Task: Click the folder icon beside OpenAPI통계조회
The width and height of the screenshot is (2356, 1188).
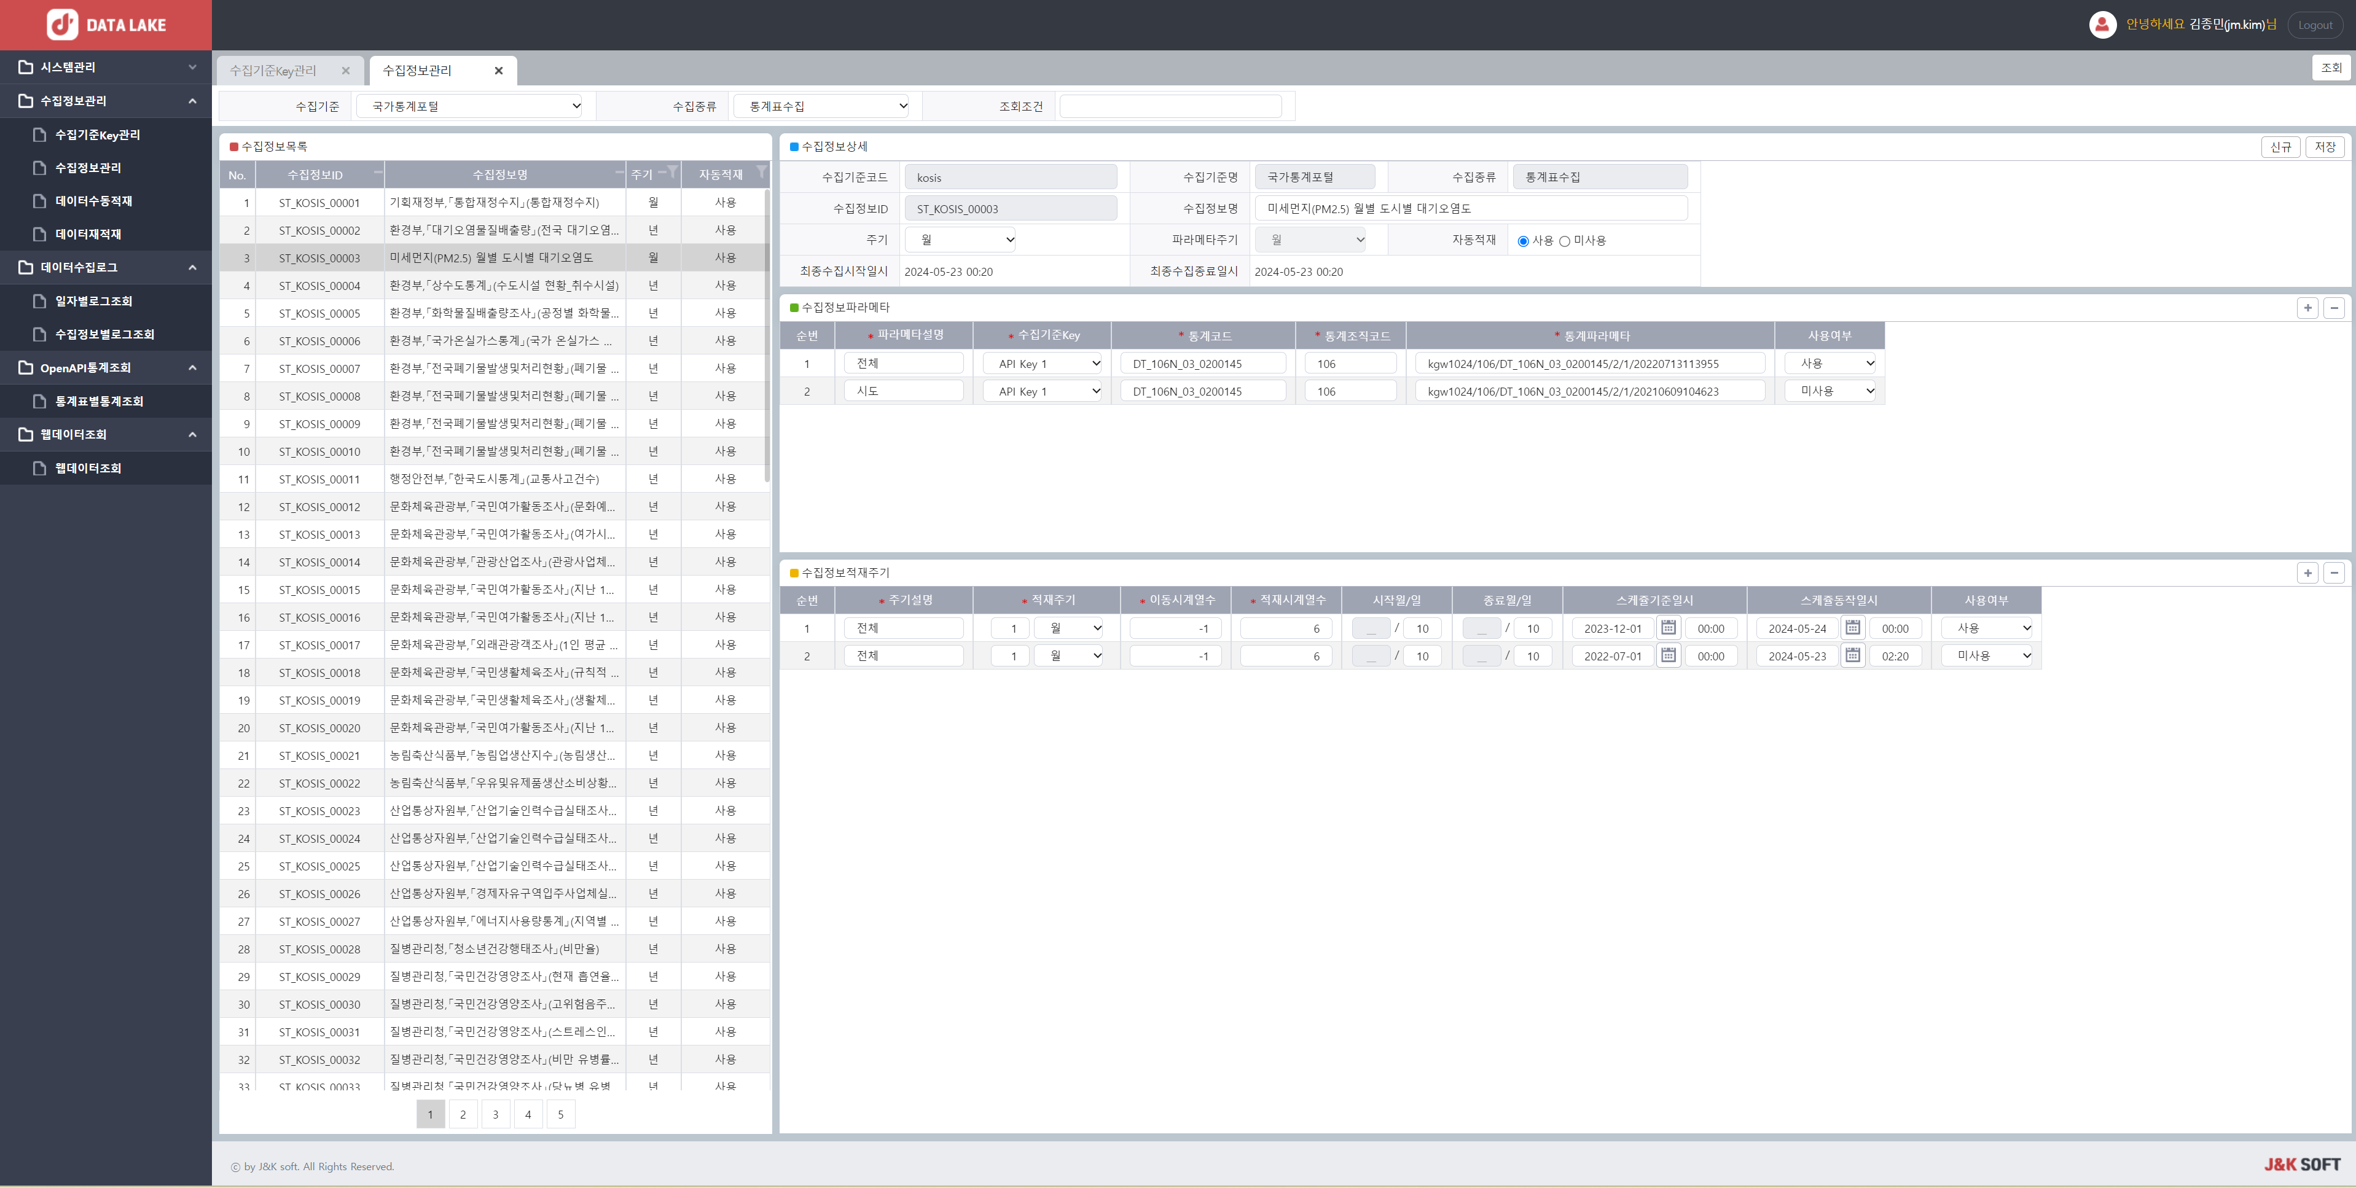Action: [x=26, y=368]
